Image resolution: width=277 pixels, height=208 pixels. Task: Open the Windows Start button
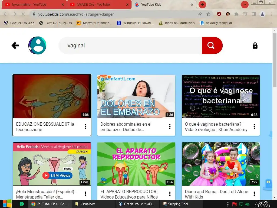pyautogui.click(x=7, y=204)
